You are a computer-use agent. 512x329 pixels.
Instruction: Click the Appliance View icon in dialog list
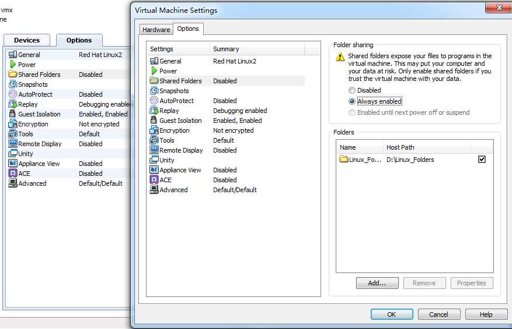(154, 169)
